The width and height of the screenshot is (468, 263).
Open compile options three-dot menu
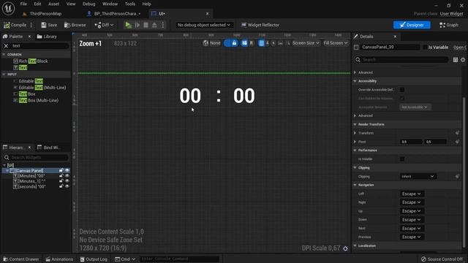(x=31, y=25)
